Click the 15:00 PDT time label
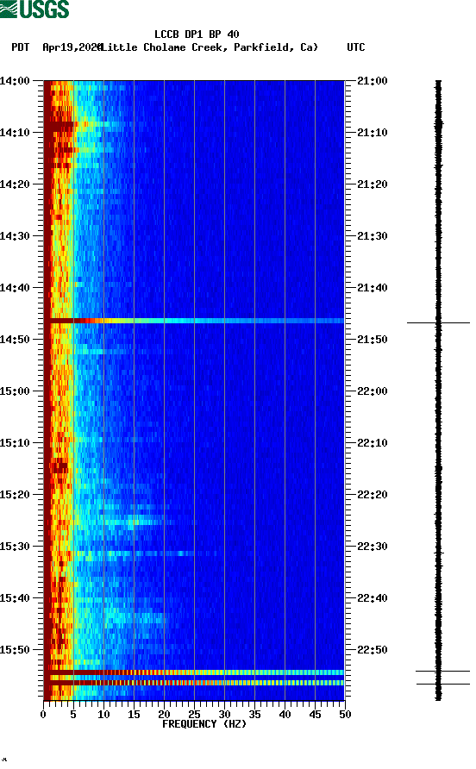 [15, 391]
